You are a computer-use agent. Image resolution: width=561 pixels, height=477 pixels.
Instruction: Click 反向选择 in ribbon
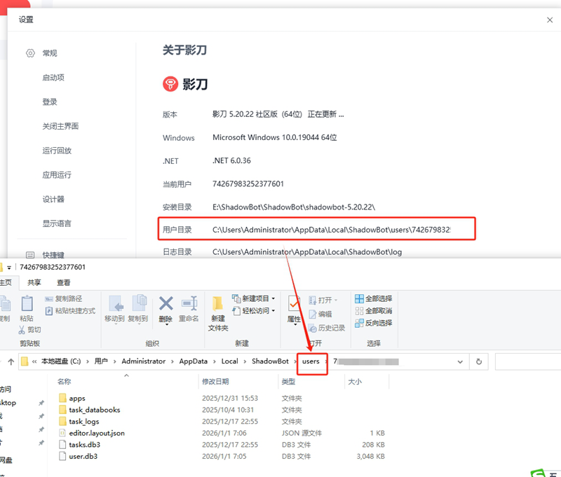tap(374, 323)
